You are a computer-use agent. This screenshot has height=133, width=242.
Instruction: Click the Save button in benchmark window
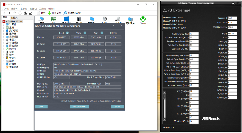coord(41,106)
